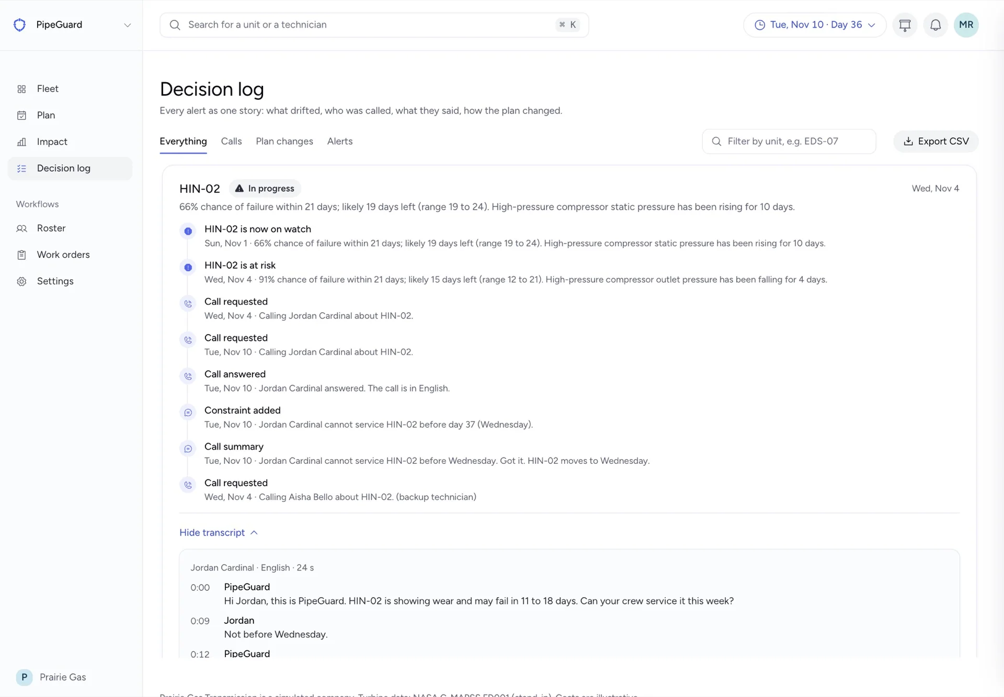
Task: Click the 'Not before Wednesday.' transcript line
Action: pos(276,634)
